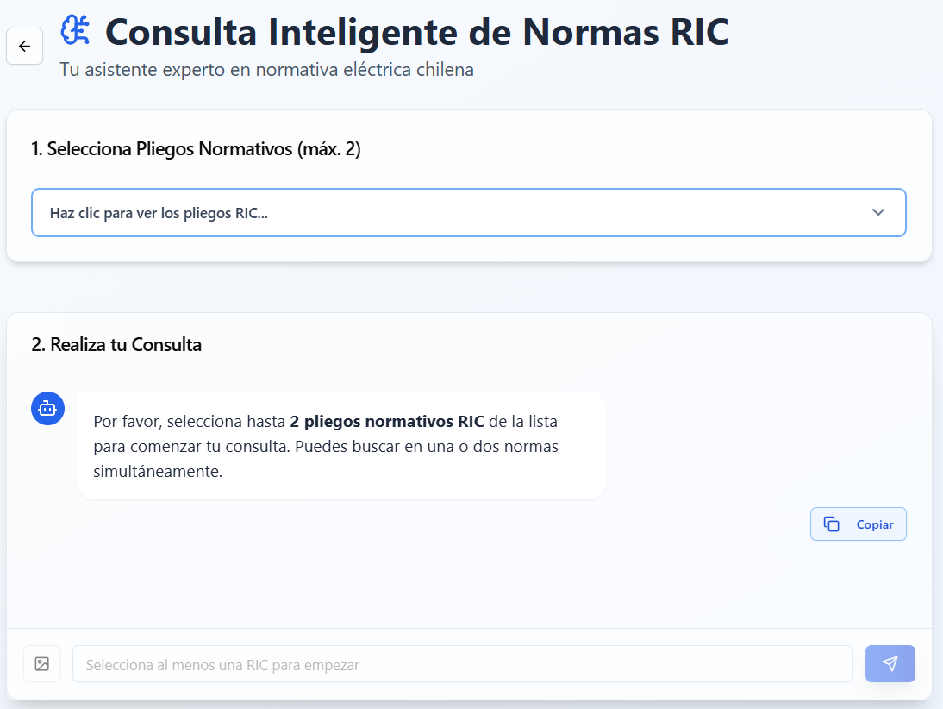Image resolution: width=943 pixels, height=709 pixels.
Task: Click the '(máx. 2)' limit text
Action: tap(328, 149)
